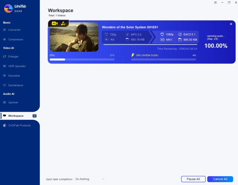Open the Deinterlacer tool icon

pyautogui.click(x=5, y=85)
